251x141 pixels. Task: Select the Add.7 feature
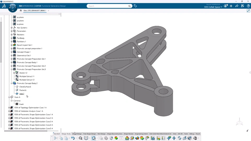click(22, 94)
